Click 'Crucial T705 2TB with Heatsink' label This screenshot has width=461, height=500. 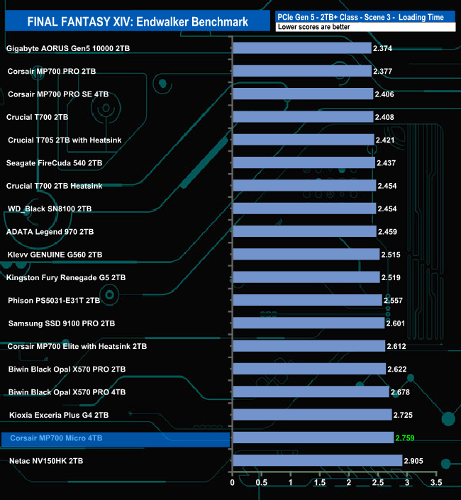[65, 140]
